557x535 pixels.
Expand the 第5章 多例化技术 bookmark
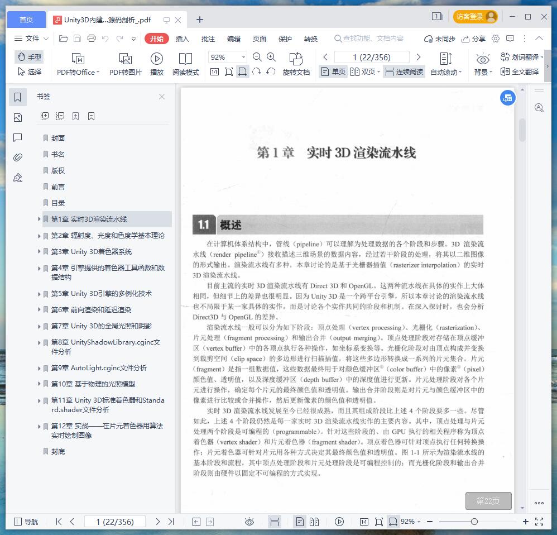pos(39,294)
